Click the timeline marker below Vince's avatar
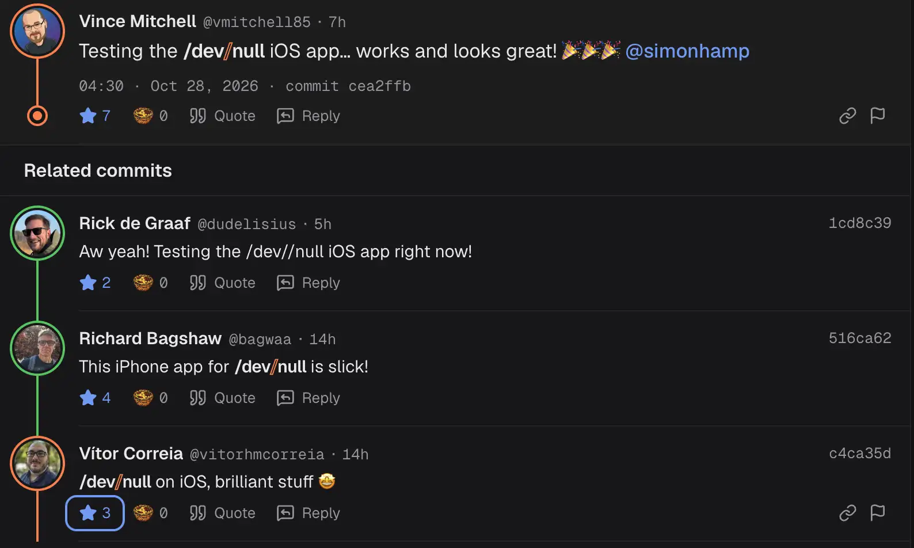The width and height of the screenshot is (914, 548). point(37,116)
